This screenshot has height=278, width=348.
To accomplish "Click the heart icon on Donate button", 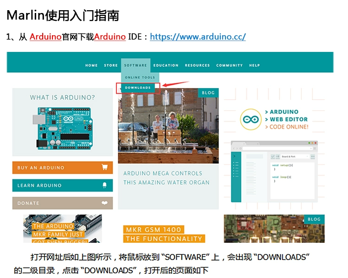I will coord(104,202).
